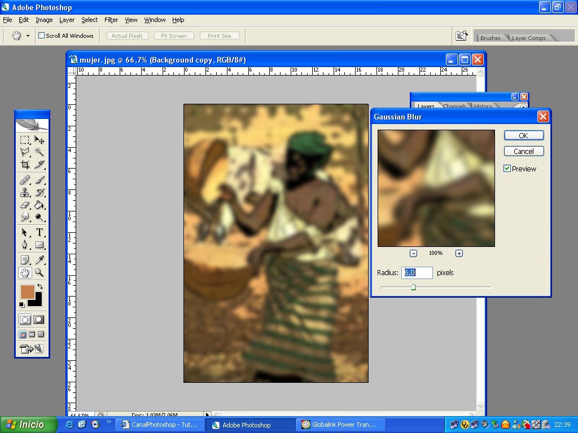Select the History Brush tool
Image resolution: width=578 pixels, height=433 pixels.
tap(39, 192)
